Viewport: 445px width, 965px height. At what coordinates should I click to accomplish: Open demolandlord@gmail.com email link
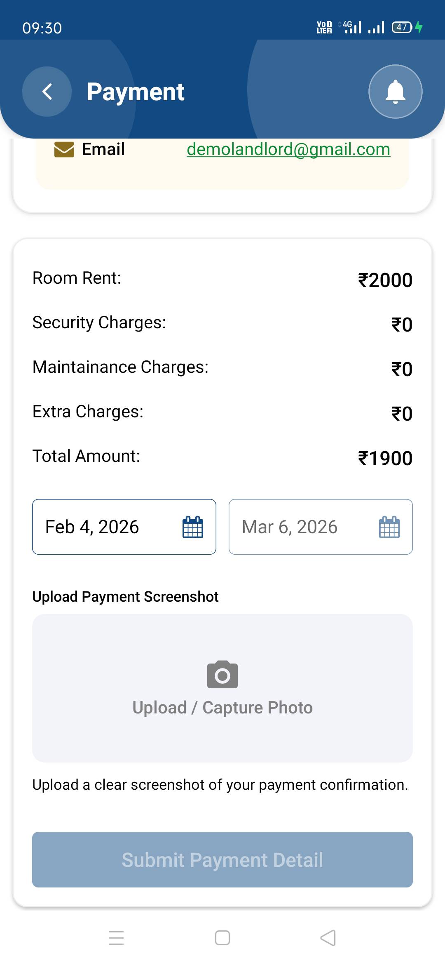(x=288, y=149)
